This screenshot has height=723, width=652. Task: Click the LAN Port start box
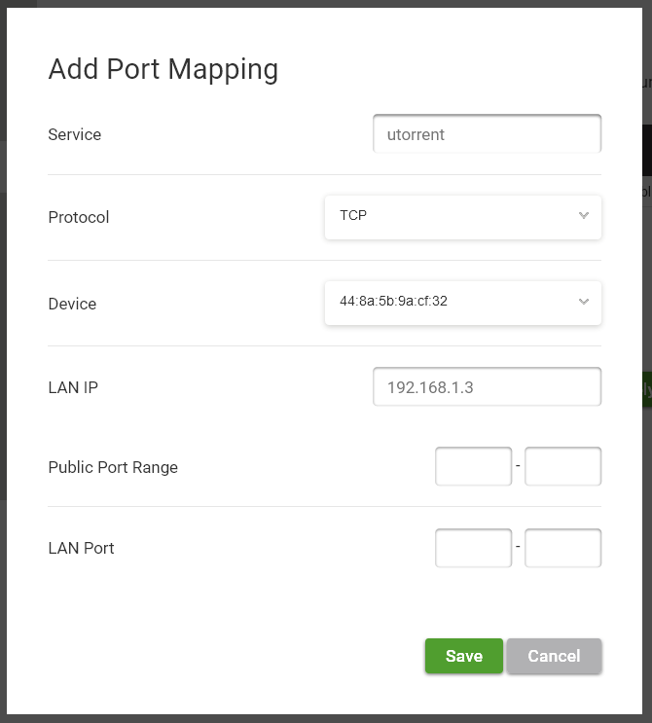474,548
